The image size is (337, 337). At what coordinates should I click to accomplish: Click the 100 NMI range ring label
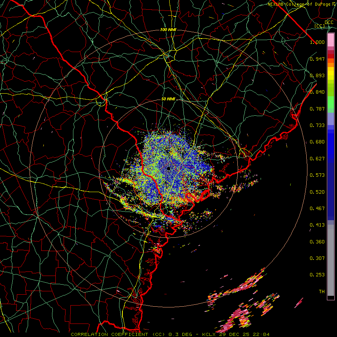168,30
